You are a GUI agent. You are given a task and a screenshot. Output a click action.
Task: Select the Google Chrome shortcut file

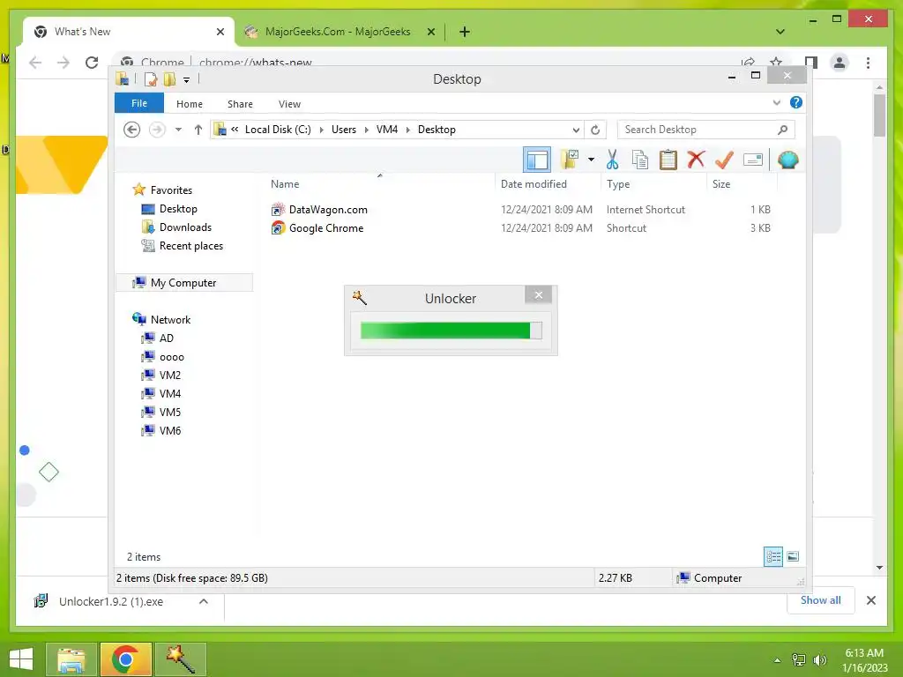tap(326, 228)
